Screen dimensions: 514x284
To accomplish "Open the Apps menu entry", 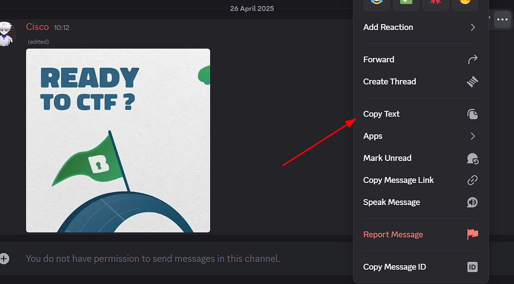I will tap(421, 136).
